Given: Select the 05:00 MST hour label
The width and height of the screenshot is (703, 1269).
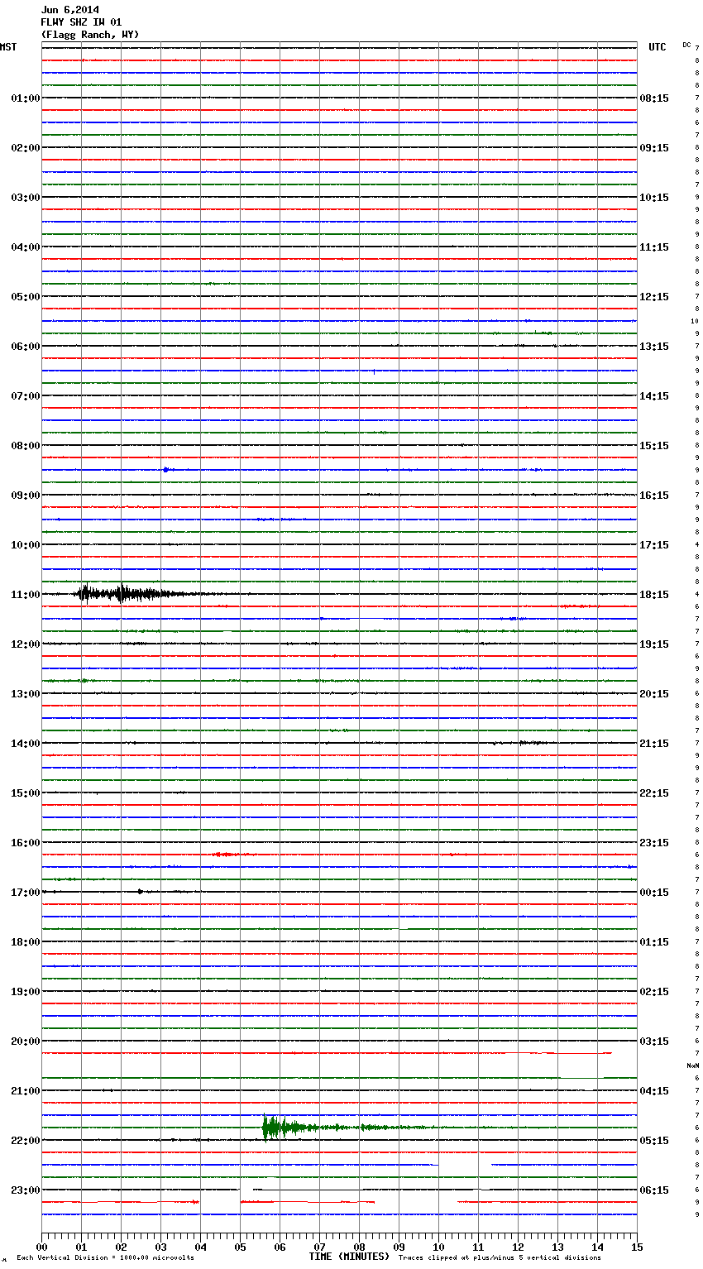Looking at the screenshot, I should tap(26, 297).
